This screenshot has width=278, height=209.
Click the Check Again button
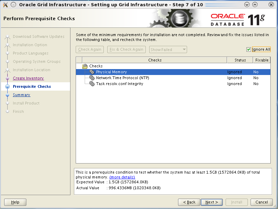coord(90,50)
